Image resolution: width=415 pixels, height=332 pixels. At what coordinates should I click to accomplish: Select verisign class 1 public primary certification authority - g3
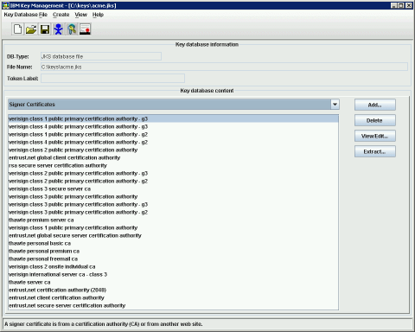click(173, 118)
